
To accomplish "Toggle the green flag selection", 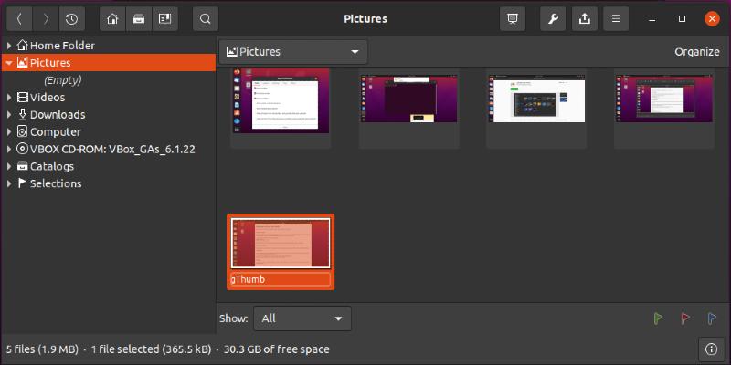I will pos(657,318).
